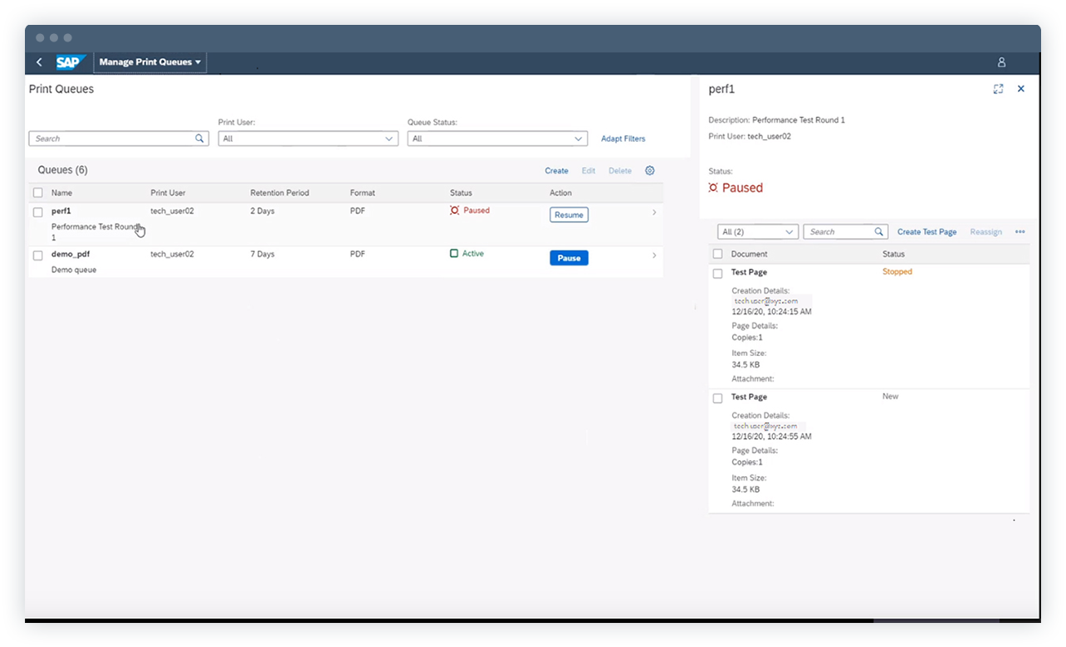Click the Create Test Page link
Image resolution: width=1066 pixels, height=647 pixels.
click(927, 232)
